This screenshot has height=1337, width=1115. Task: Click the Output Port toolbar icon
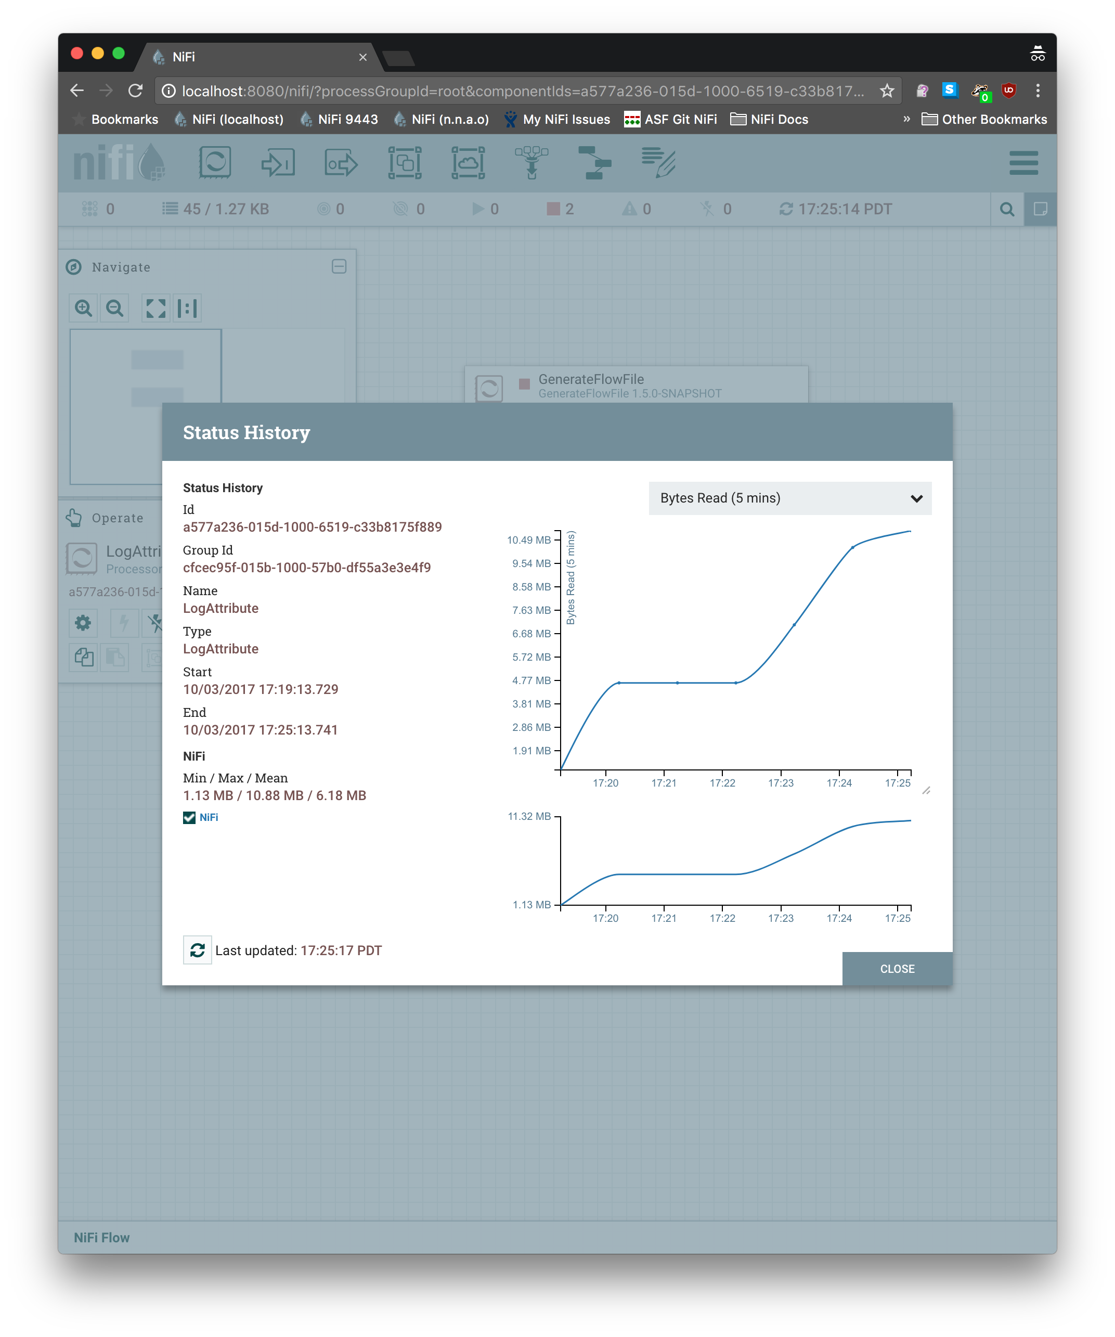point(341,163)
